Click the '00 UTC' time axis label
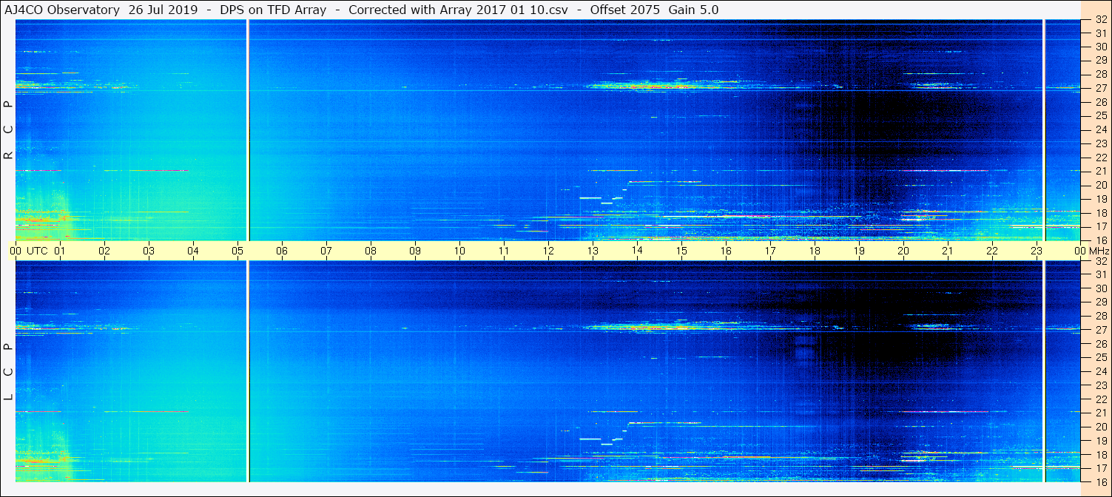The image size is (1112, 497). click(29, 251)
